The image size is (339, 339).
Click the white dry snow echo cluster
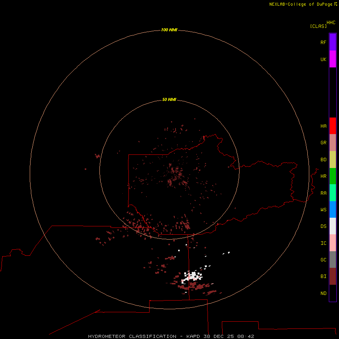pos(193,276)
